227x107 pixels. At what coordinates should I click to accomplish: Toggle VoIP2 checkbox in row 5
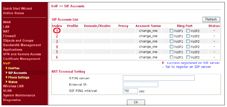(188, 52)
